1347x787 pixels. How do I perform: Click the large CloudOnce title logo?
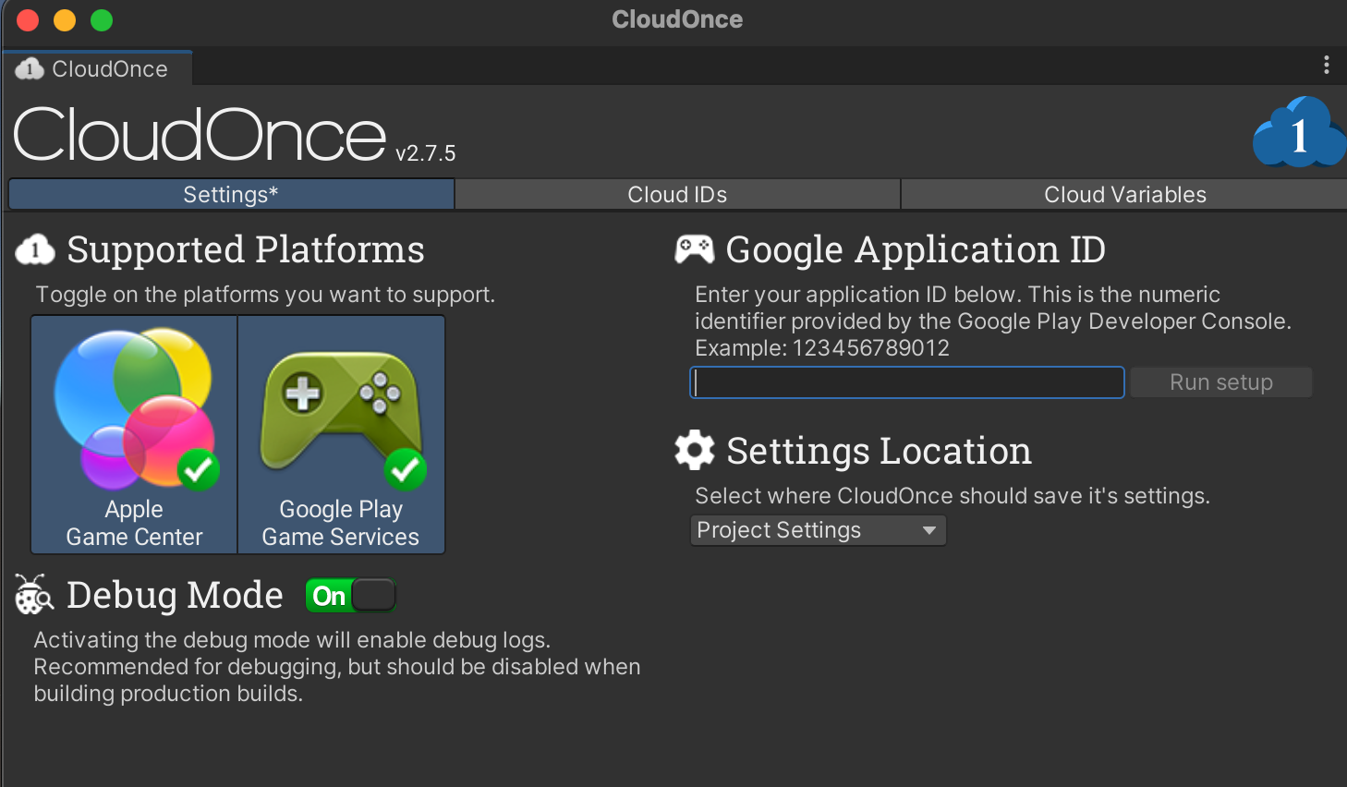(200, 135)
